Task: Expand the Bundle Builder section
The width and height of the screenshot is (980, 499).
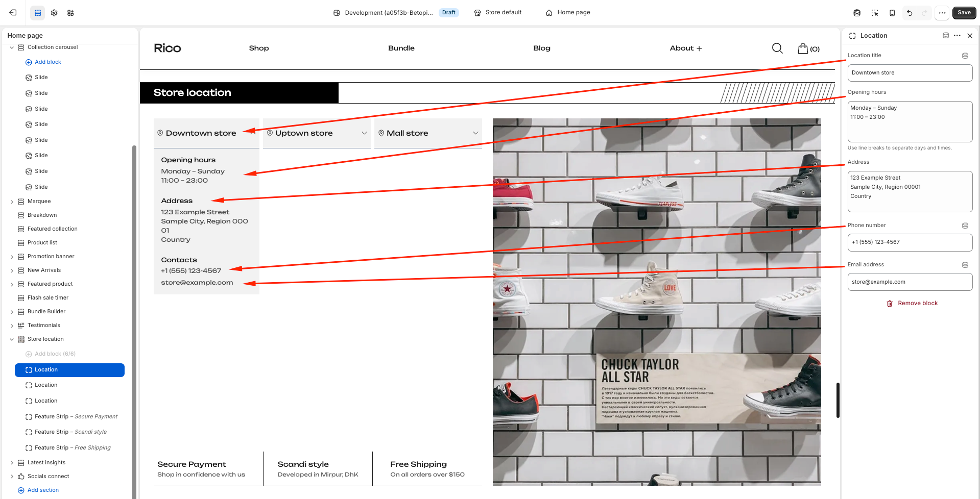Action: click(12, 312)
